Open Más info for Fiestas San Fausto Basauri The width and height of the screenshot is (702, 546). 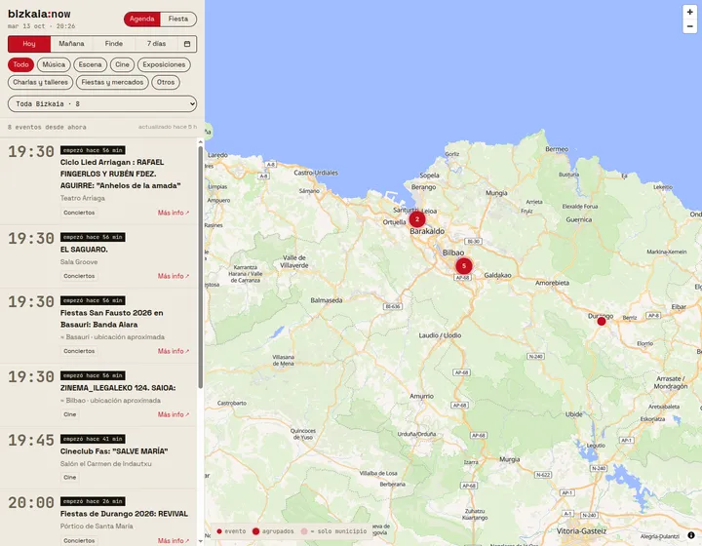174,351
